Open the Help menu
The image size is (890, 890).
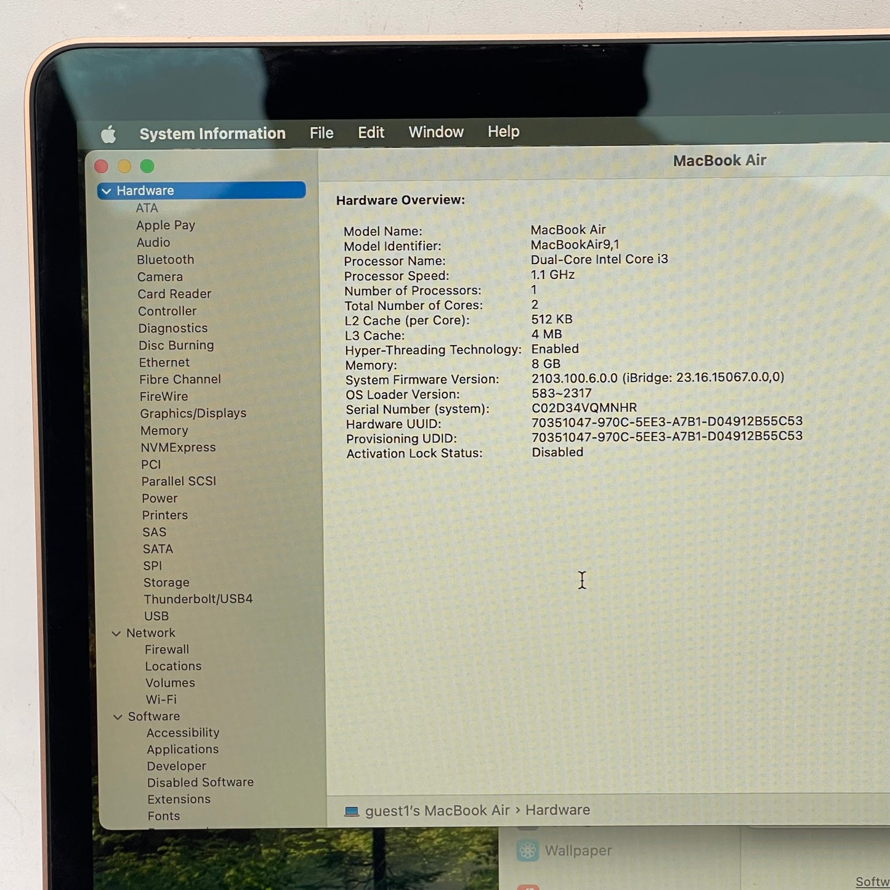[504, 131]
